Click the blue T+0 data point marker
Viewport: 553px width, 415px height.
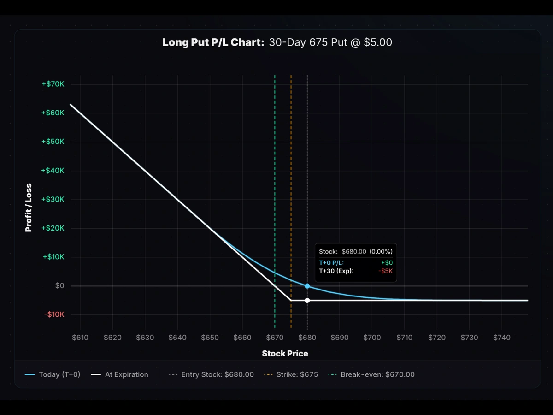point(307,286)
